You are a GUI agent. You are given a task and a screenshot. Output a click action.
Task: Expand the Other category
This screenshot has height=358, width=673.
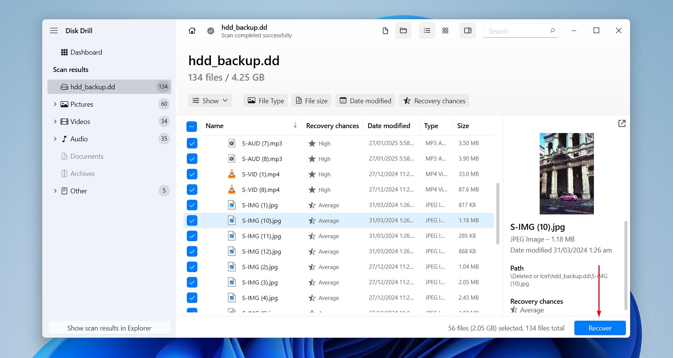tap(55, 191)
